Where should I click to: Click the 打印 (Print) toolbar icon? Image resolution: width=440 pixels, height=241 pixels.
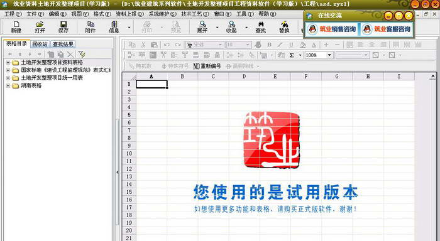[147, 27]
